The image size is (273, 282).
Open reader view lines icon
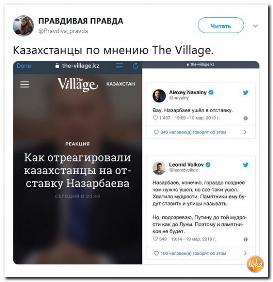click(x=119, y=66)
